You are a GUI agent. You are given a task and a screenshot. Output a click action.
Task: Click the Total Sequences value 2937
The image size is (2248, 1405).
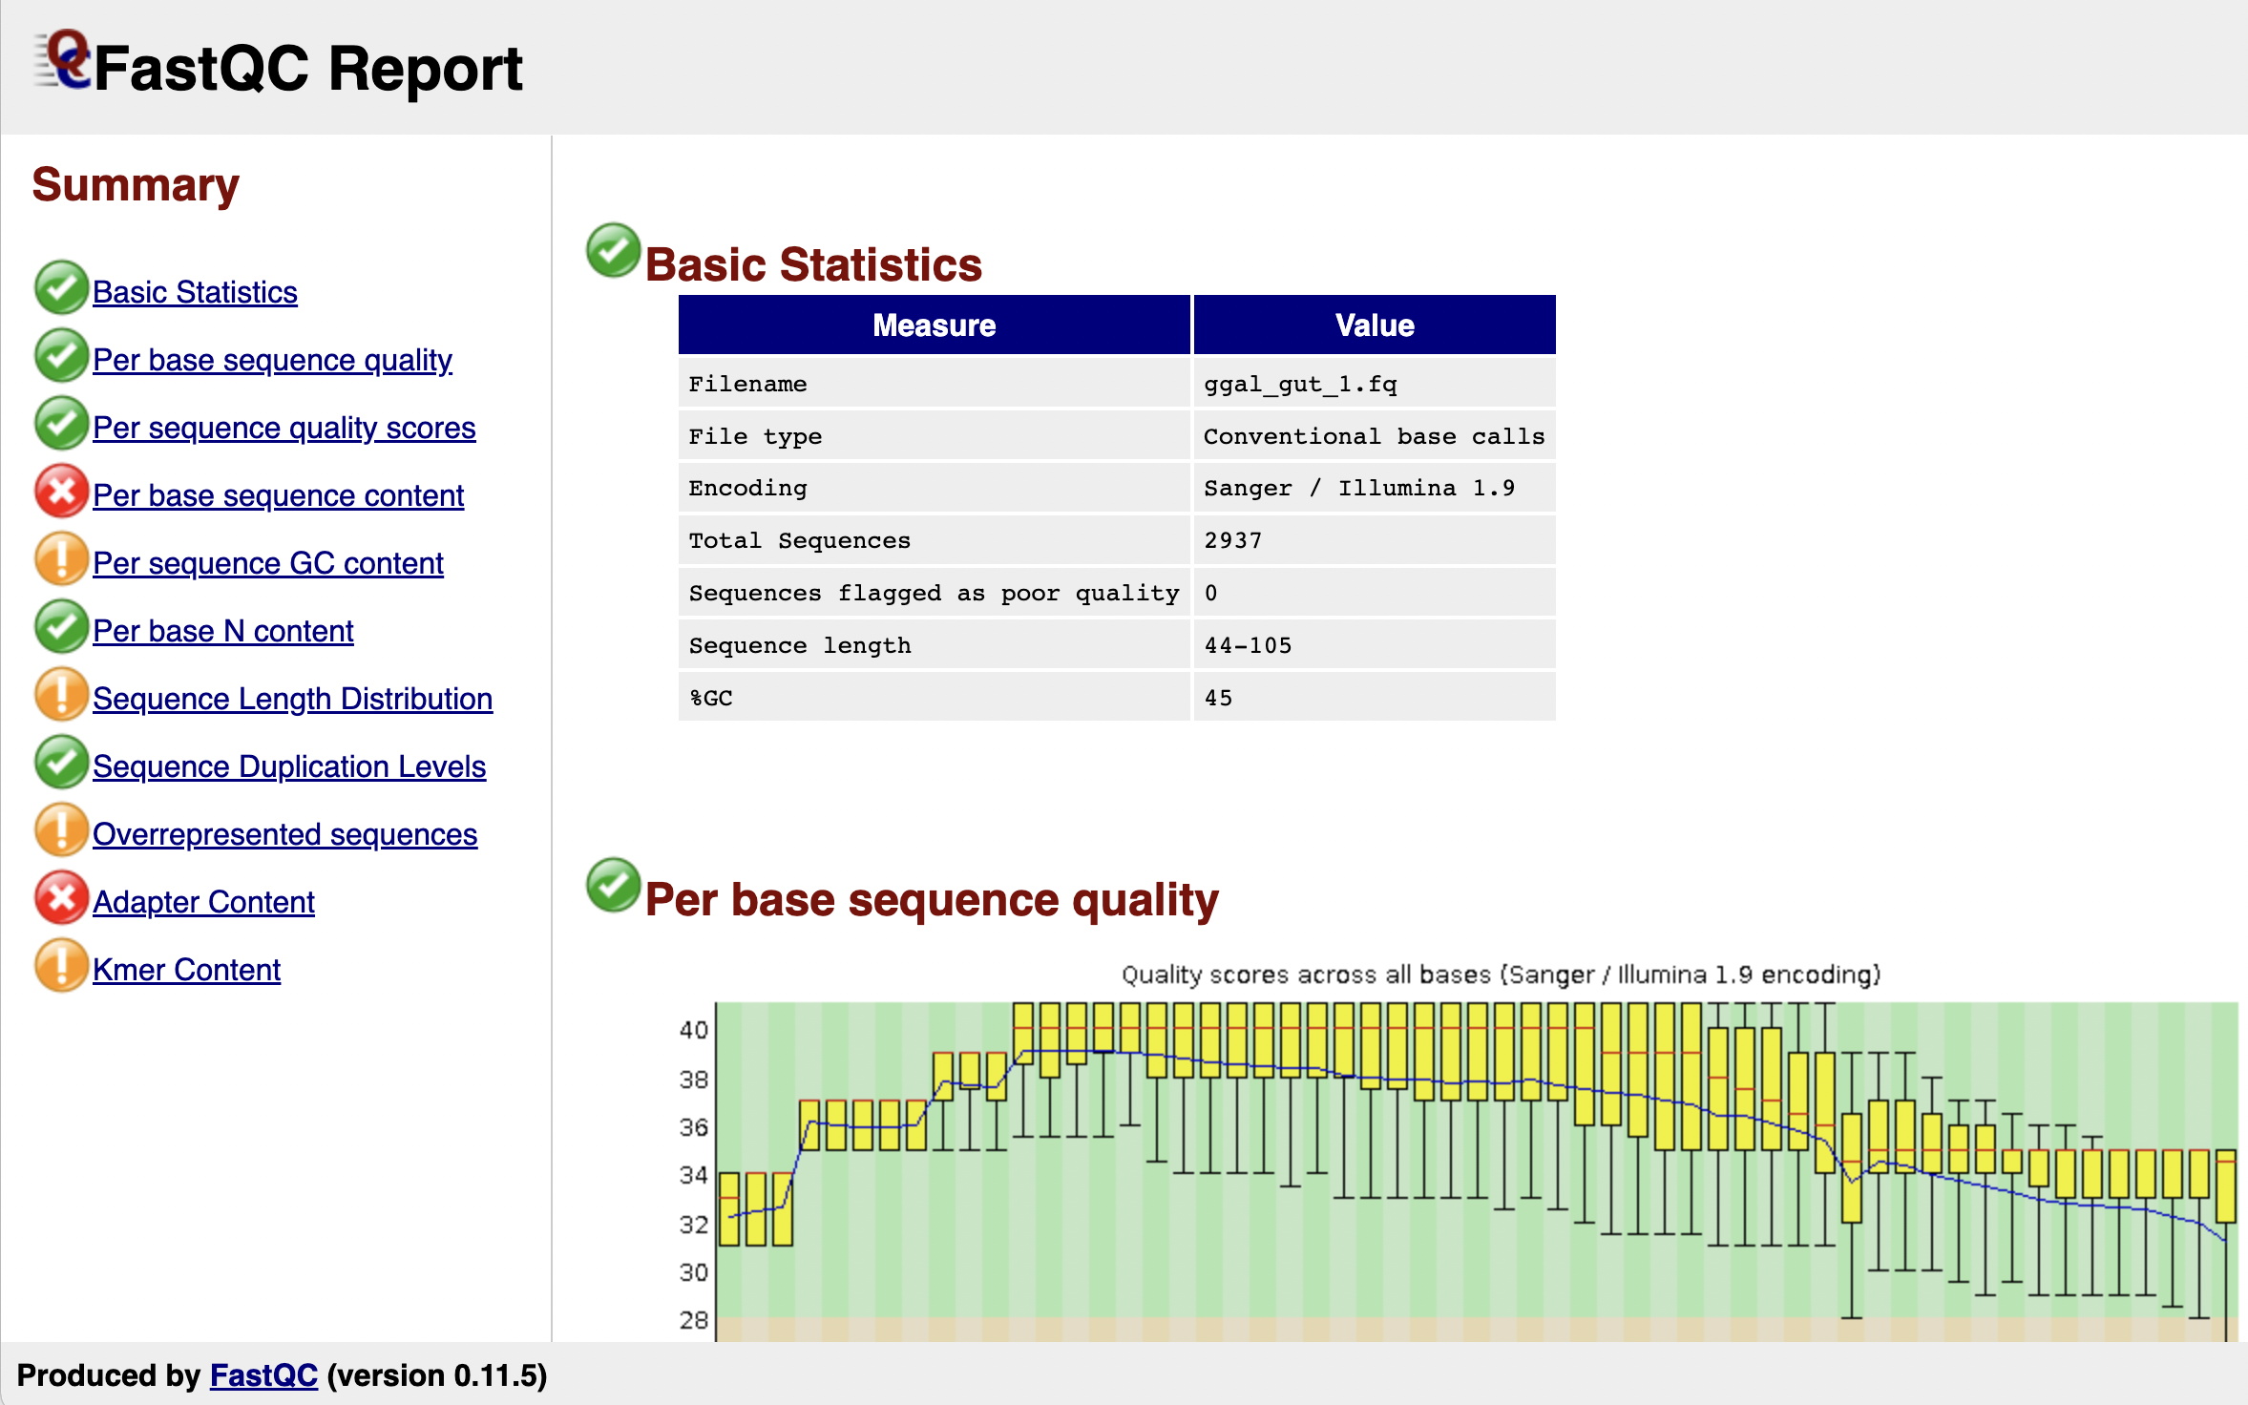(1231, 540)
